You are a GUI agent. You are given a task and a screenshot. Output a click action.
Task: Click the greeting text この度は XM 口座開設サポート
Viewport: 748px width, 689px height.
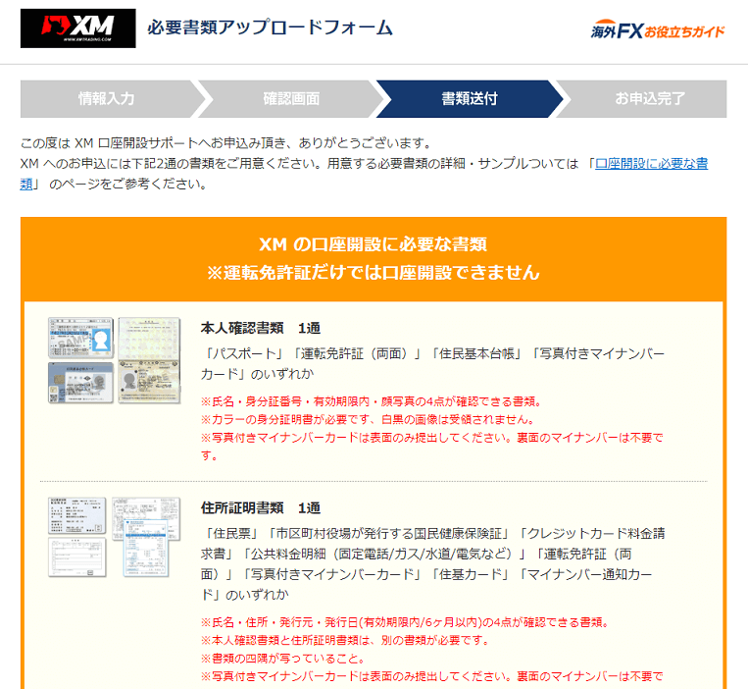click(x=226, y=142)
